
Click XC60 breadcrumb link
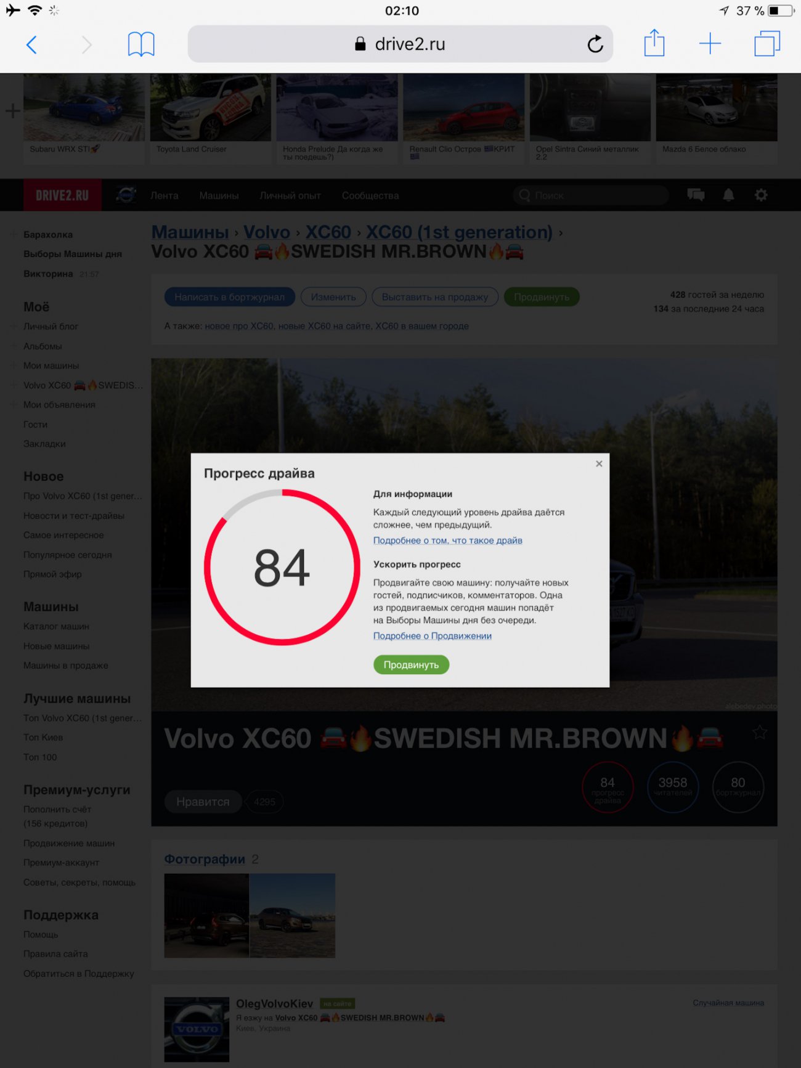pyautogui.click(x=328, y=232)
